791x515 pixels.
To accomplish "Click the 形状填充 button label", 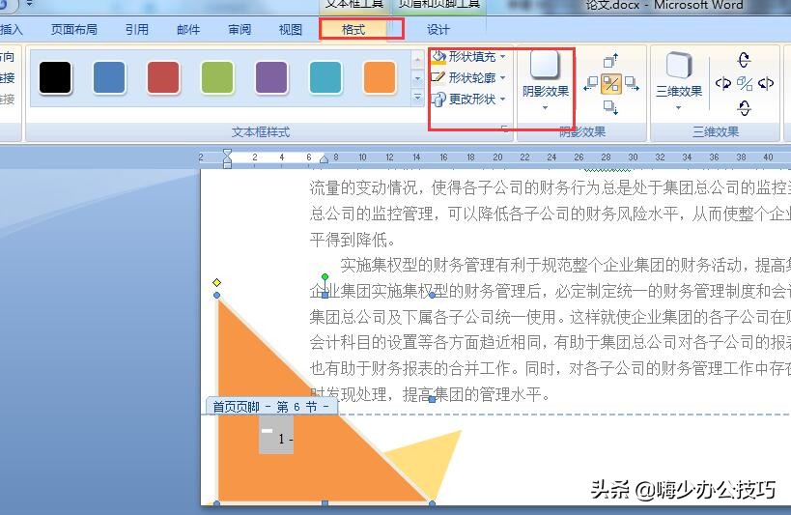I will coord(472,57).
